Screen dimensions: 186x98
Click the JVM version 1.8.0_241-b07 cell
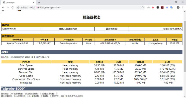pyautogui.click(x=44, y=43)
